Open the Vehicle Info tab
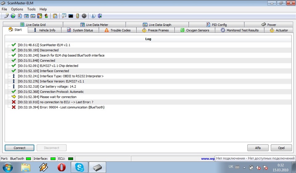This screenshot has height=173, width=296. (44, 30)
